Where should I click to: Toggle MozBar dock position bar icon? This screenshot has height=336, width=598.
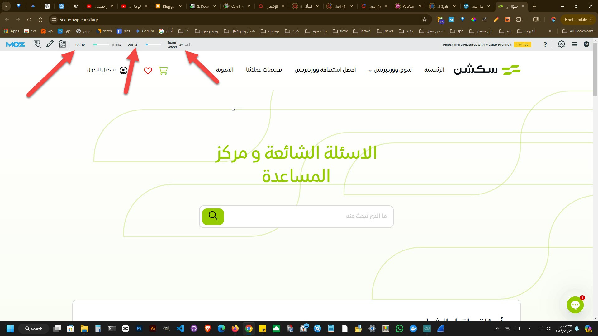point(575,44)
